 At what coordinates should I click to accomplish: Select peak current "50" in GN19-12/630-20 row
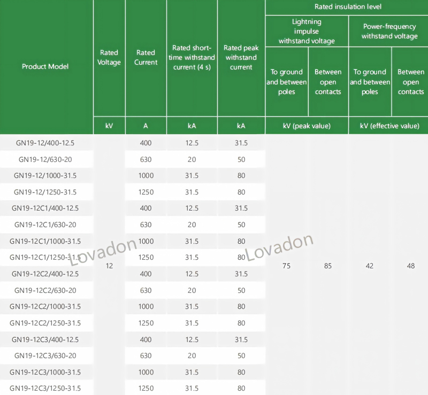241,159
